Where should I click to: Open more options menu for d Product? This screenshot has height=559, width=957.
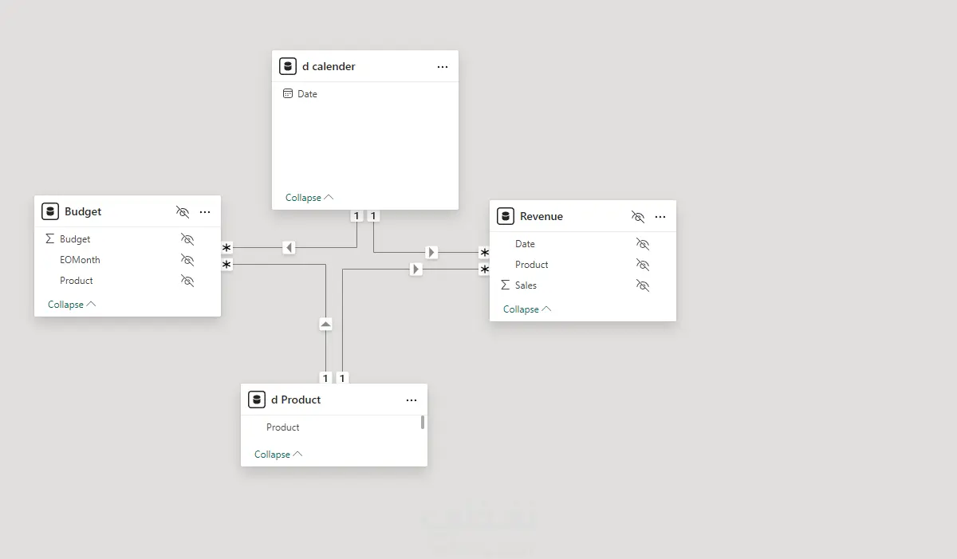coord(412,400)
